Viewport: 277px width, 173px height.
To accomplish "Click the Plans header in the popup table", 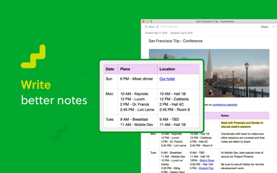I will tap(125, 69).
